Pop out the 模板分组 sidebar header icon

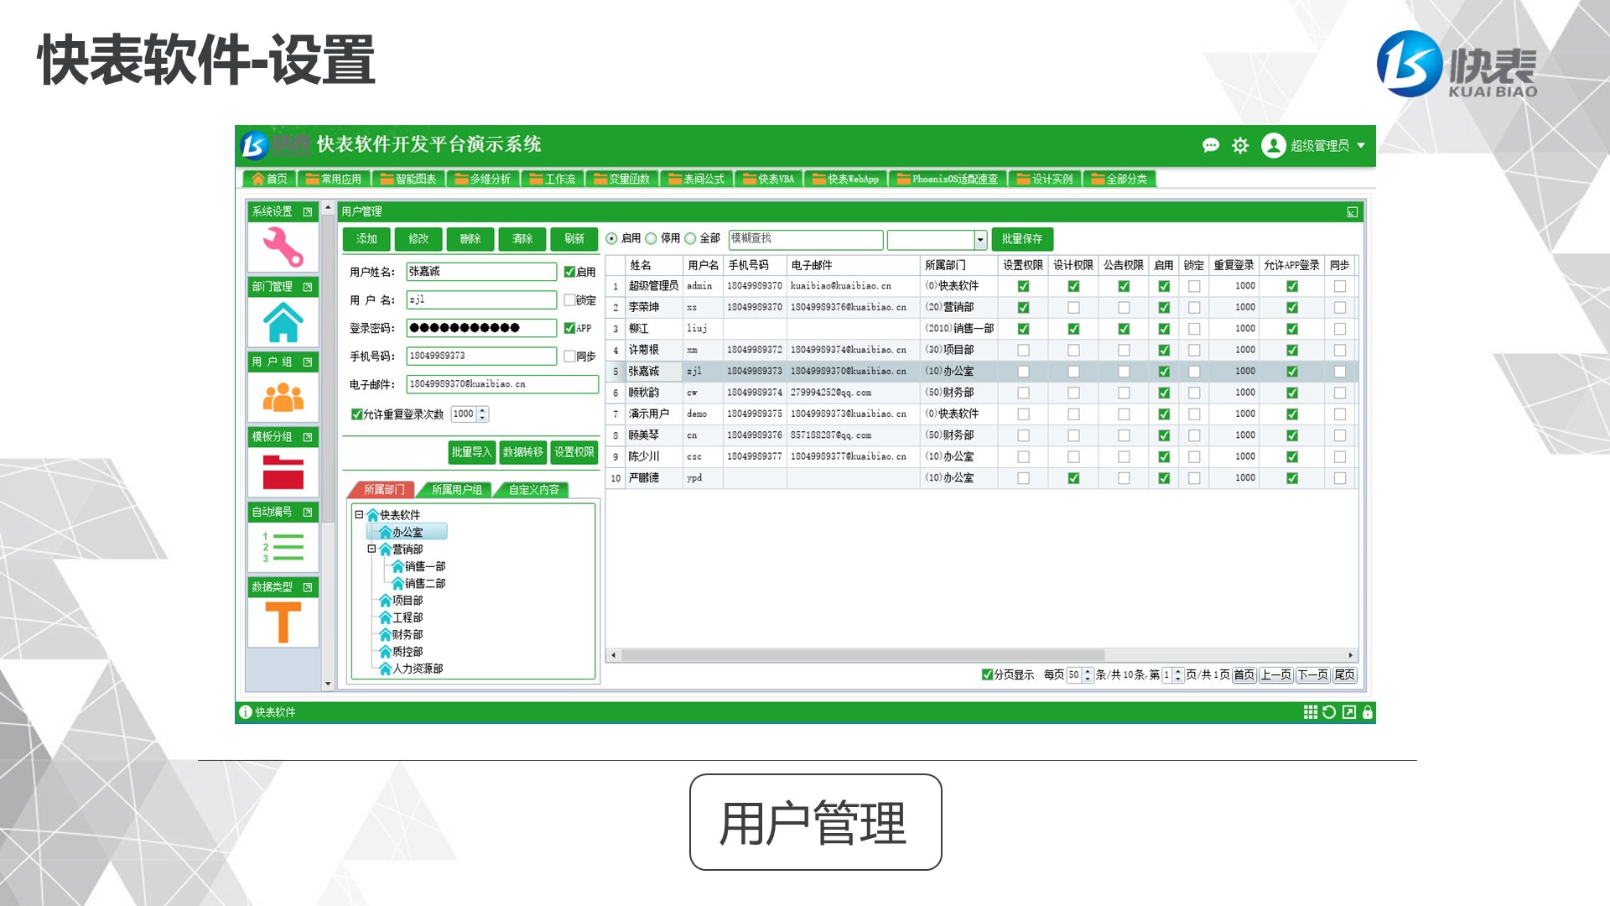pos(308,437)
